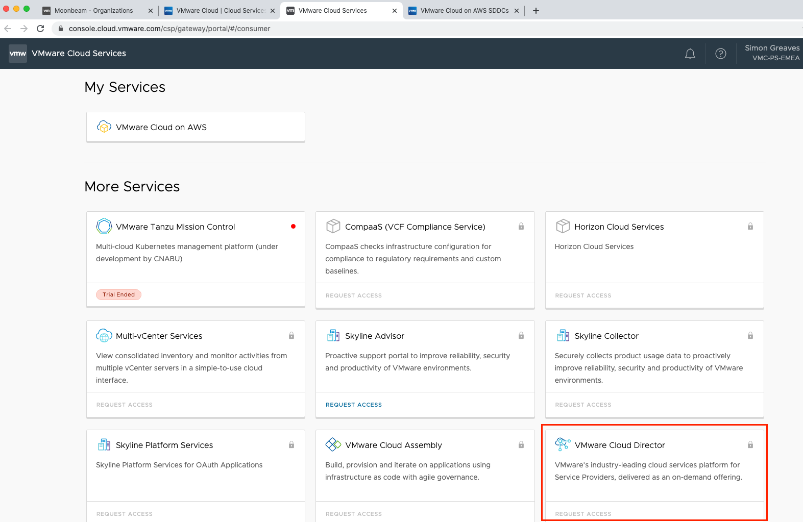This screenshot has height=522, width=803.
Task: Click the Horizon Cloud Services cube icon
Action: tap(563, 226)
